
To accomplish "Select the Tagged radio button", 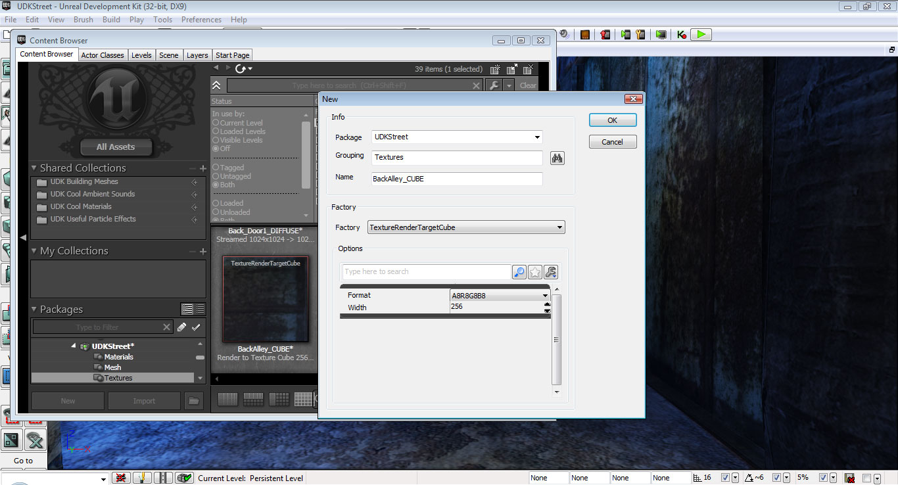I will (x=216, y=168).
